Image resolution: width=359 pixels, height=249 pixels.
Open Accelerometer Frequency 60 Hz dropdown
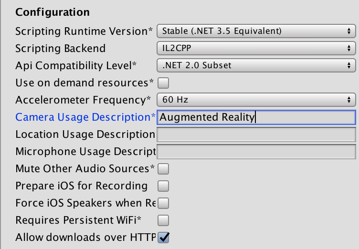pos(256,100)
